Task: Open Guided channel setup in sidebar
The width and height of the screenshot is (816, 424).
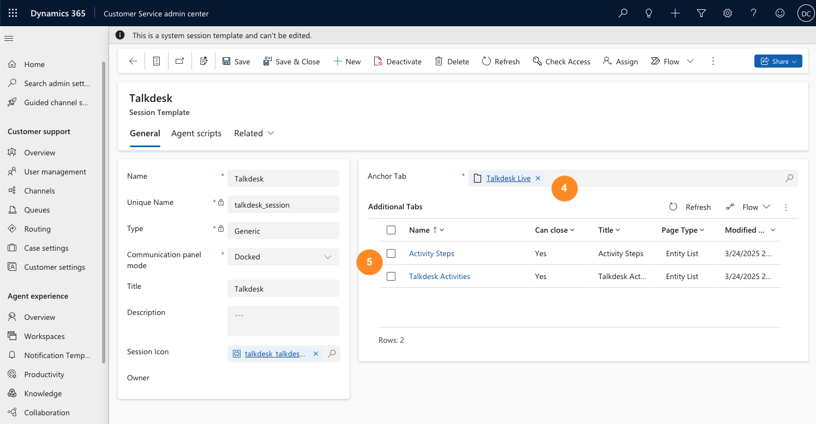Action: 56,102
